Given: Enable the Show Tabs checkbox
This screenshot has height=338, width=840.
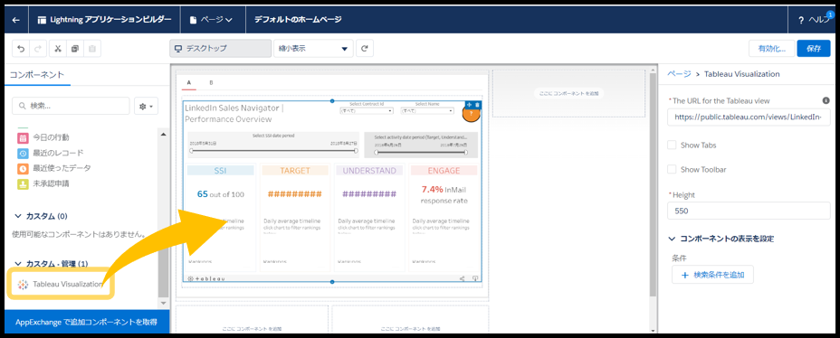Looking at the screenshot, I should tap(672, 145).
